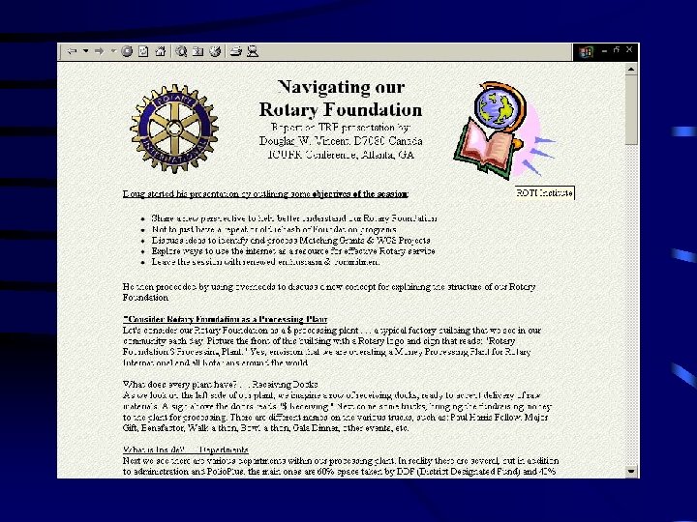The width and height of the screenshot is (697, 522).
Task: Open the History icon
Action: [215, 51]
